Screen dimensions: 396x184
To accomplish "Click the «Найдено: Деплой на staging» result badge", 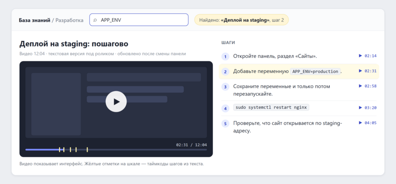I will pos(241,20).
